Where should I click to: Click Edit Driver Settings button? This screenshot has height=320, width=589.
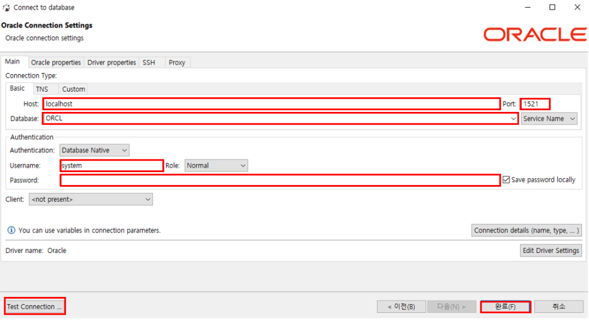[x=551, y=250]
